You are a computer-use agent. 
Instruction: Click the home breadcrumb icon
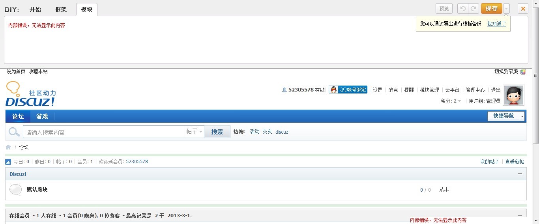pyautogui.click(x=8, y=147)
